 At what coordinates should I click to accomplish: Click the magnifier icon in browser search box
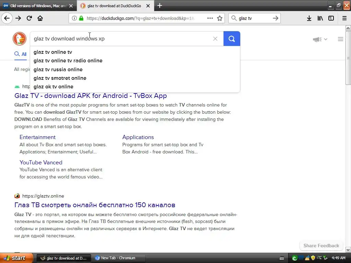point(234,18)
